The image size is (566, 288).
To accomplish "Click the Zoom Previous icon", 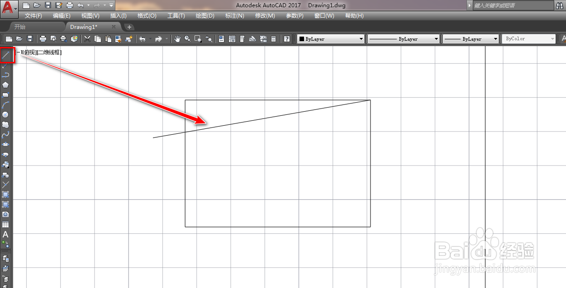I will (209, 39).
